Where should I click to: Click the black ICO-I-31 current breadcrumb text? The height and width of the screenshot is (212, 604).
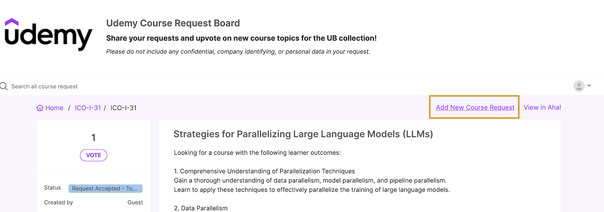pos(124,108)
